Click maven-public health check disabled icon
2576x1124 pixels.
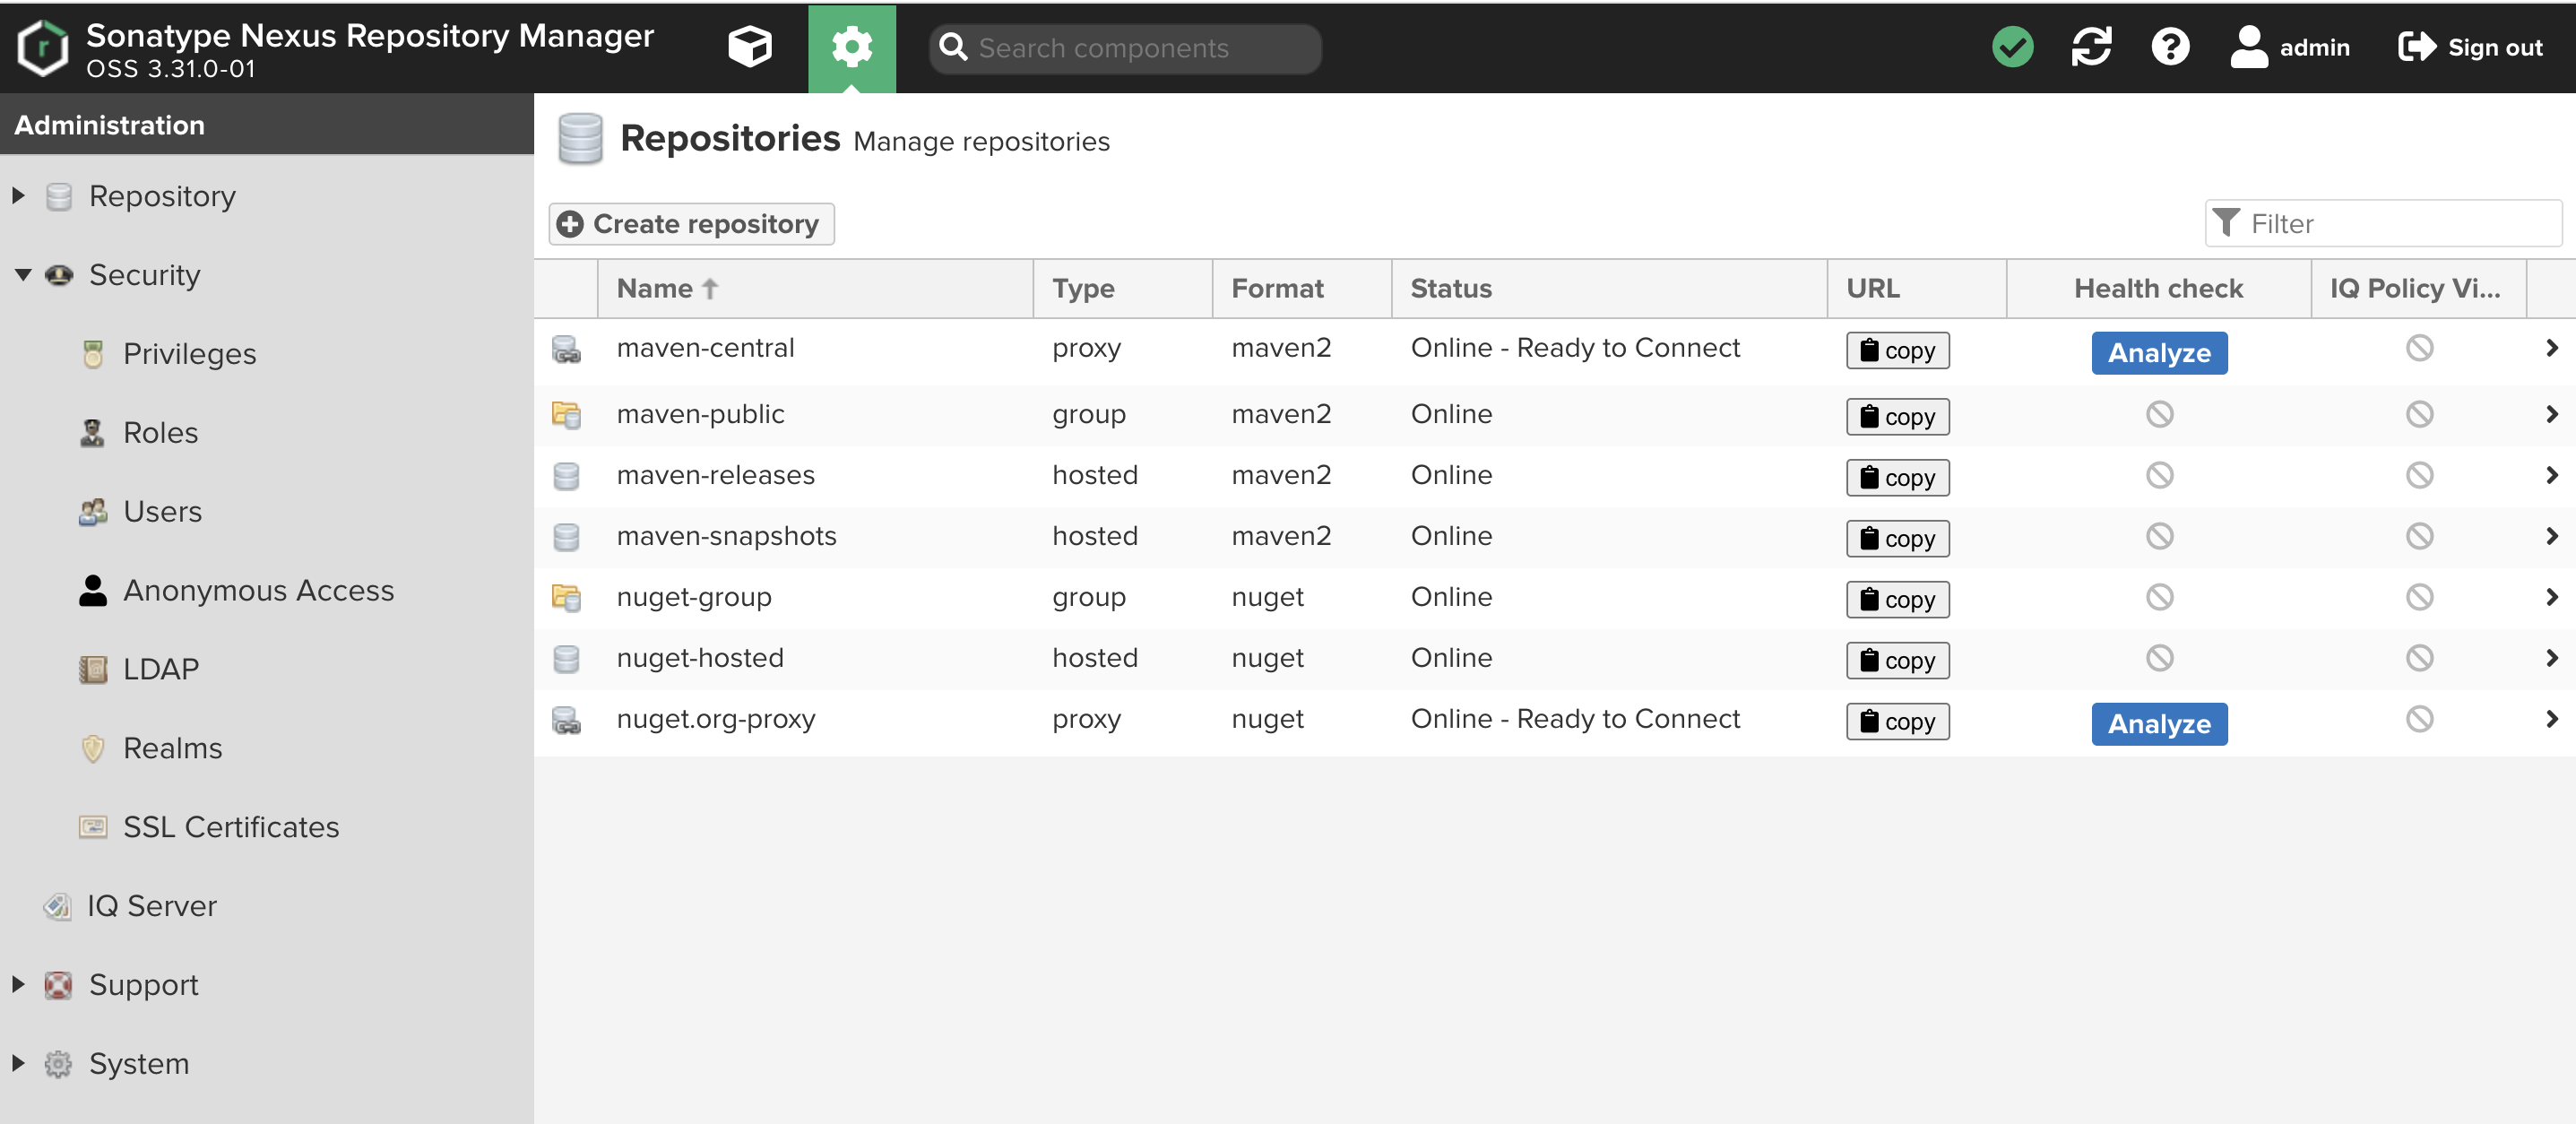tap(2159, 414)
